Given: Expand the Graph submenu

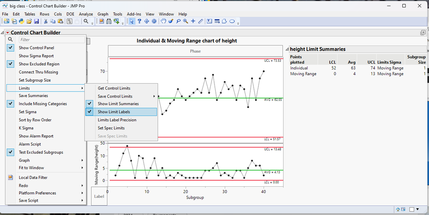Looking at the screenshot, I should coord(46,160).
